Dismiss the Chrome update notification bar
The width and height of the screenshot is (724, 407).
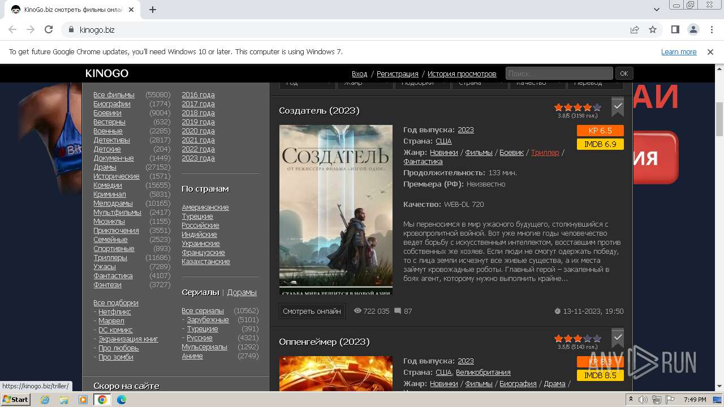710,51
